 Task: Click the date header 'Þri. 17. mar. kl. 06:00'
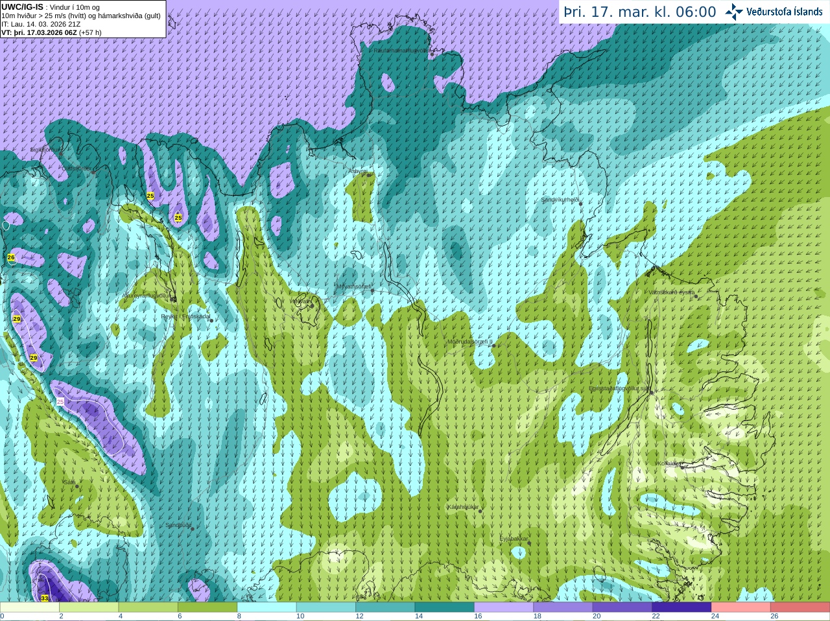640,12
